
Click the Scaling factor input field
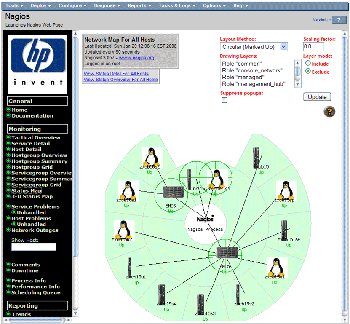coord(313,47)
